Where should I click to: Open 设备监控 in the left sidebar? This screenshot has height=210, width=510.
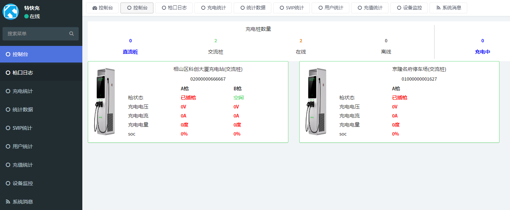coord(22,183)
